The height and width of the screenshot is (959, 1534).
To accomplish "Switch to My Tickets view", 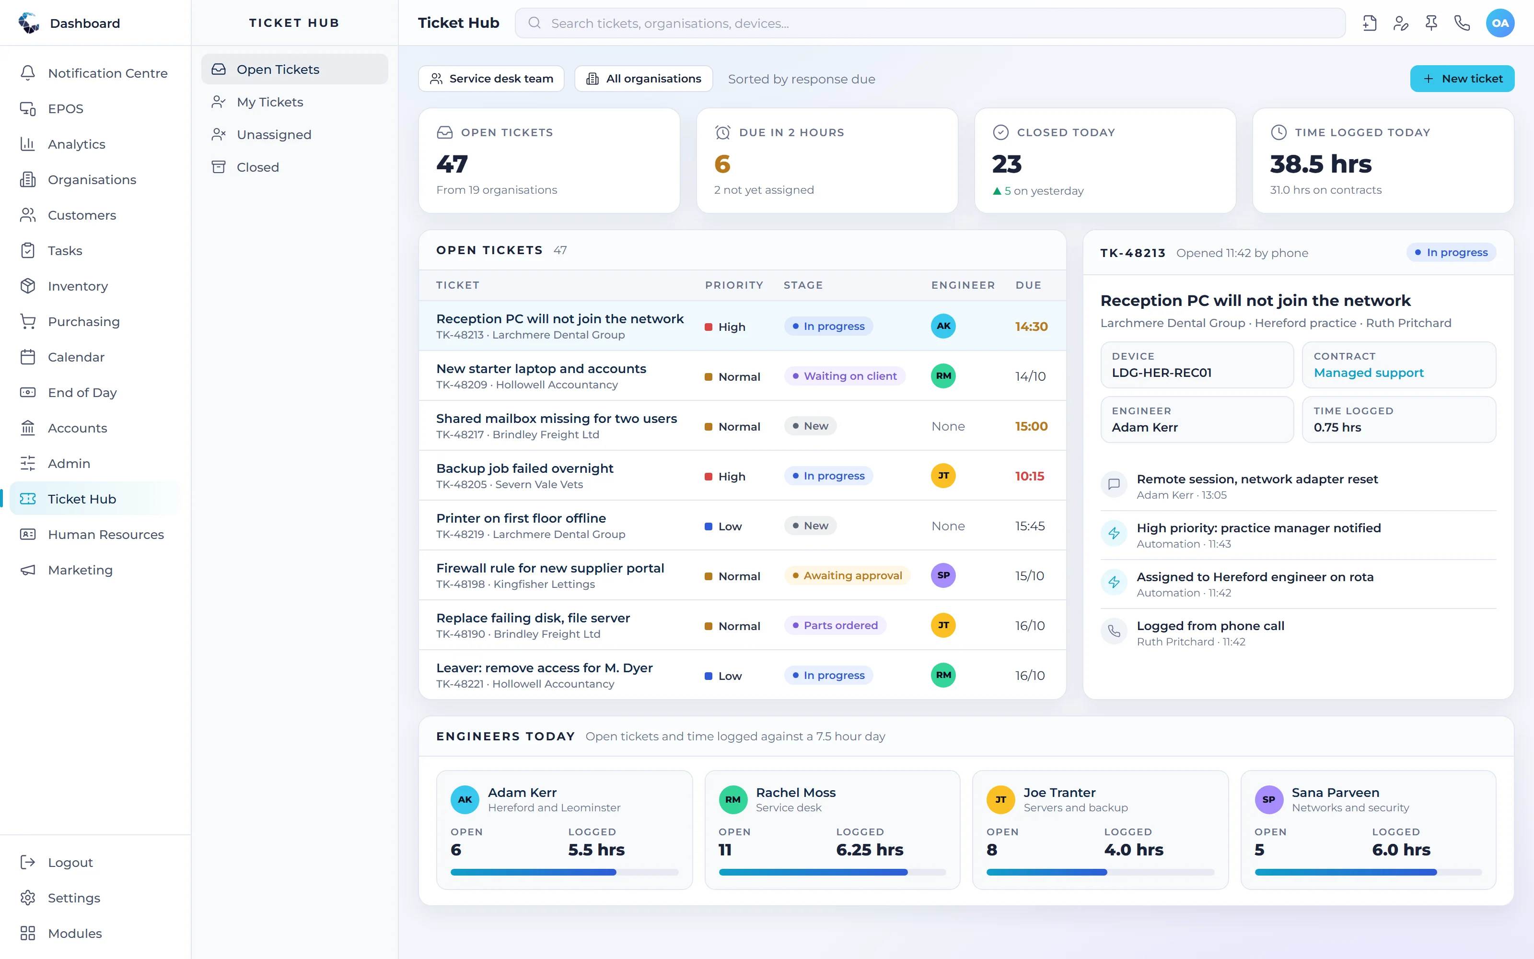I will (295, 102).
